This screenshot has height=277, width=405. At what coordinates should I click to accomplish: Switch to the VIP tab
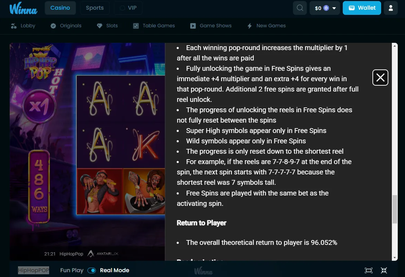(128, 8)
